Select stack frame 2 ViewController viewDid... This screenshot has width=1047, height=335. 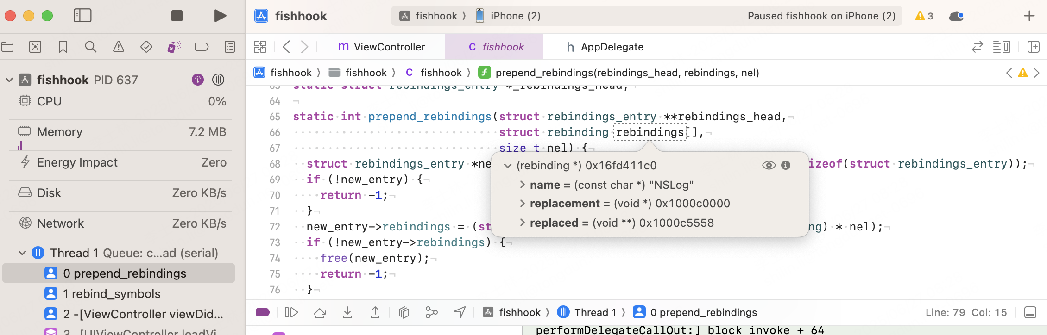click(x=119, y=314)
